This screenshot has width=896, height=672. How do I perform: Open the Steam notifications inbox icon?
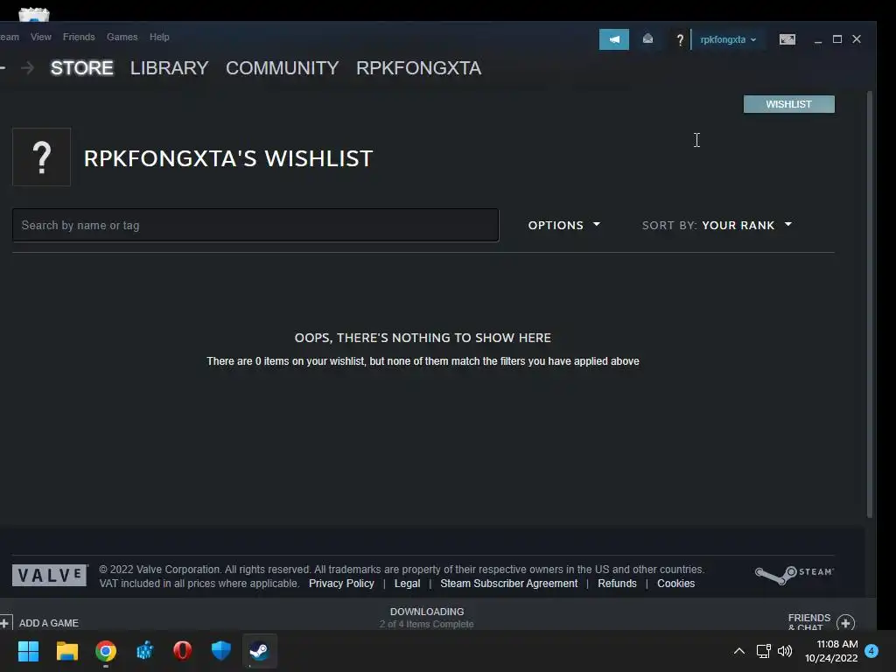pos(647,39)
